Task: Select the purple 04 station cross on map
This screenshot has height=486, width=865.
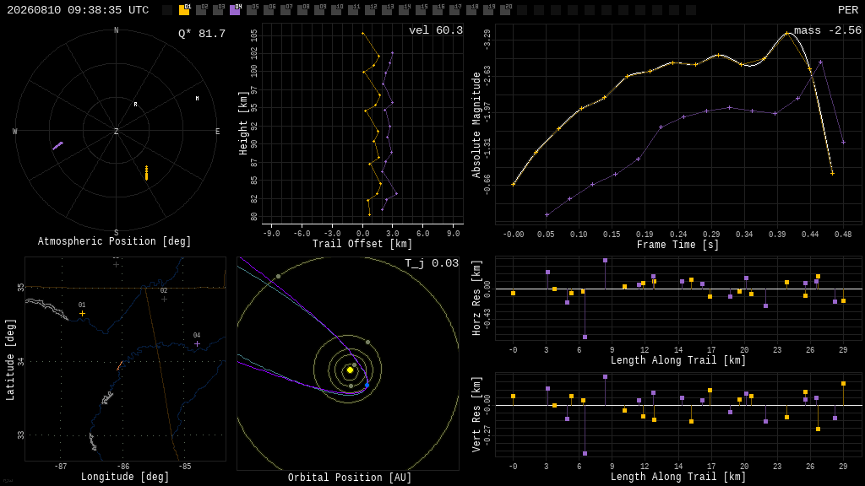Action: coord(197,344)
